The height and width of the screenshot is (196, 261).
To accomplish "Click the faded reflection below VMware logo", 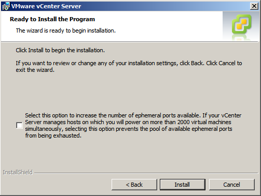I will point(241,37).
